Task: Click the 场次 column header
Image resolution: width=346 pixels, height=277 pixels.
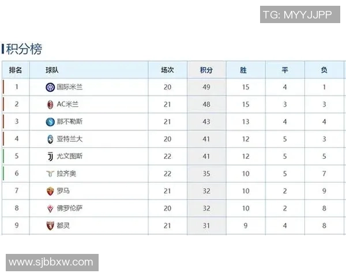Action: coord(167,70)
